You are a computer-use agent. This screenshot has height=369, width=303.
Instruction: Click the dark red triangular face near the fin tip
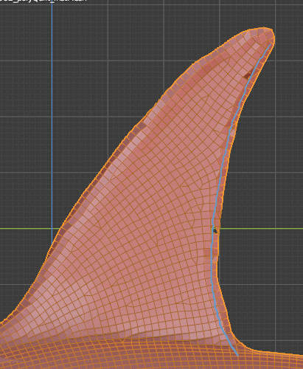pyautogui.click(x=248, y=75)
